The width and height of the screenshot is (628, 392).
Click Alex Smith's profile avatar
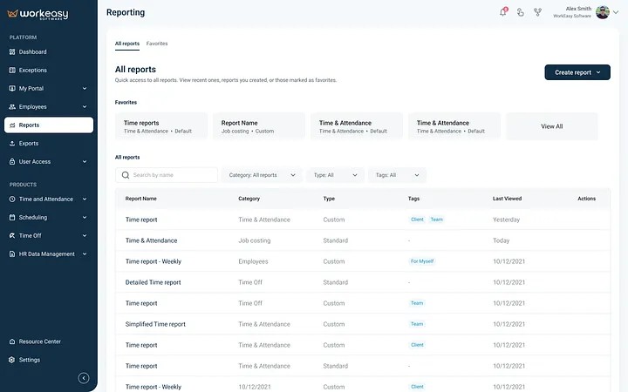click(x=603, y=12)
